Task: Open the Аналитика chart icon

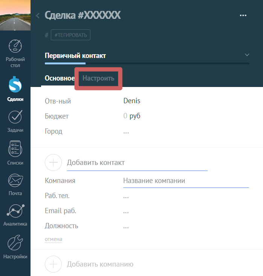Action: [15, 211]
